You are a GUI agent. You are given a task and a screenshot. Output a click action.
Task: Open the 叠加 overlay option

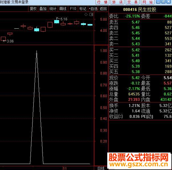[43, 9]
